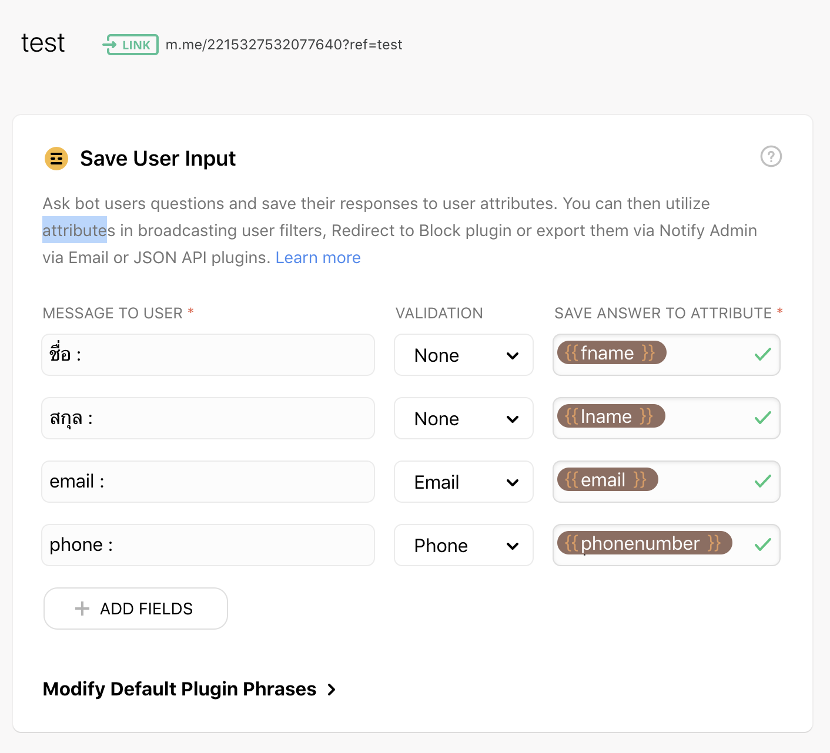830x753 pixels.
Task: Open the Phone validation dropdown
Action: tap(464, 545)
